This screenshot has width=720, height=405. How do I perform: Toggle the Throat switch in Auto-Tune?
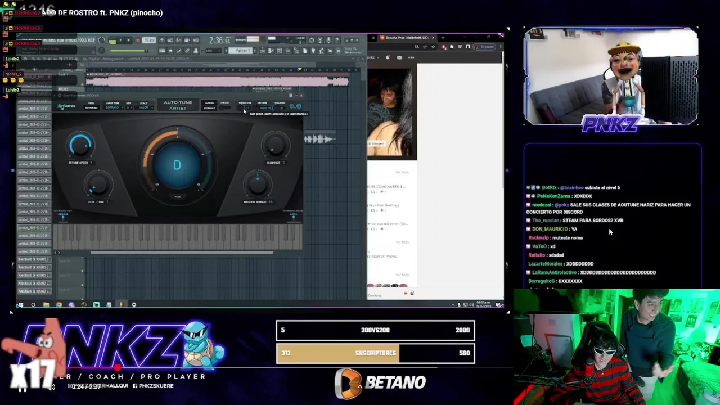coord(224,108)
